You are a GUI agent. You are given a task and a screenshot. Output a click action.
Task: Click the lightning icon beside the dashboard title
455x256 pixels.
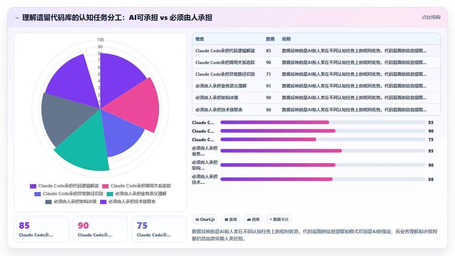point(17,18)
